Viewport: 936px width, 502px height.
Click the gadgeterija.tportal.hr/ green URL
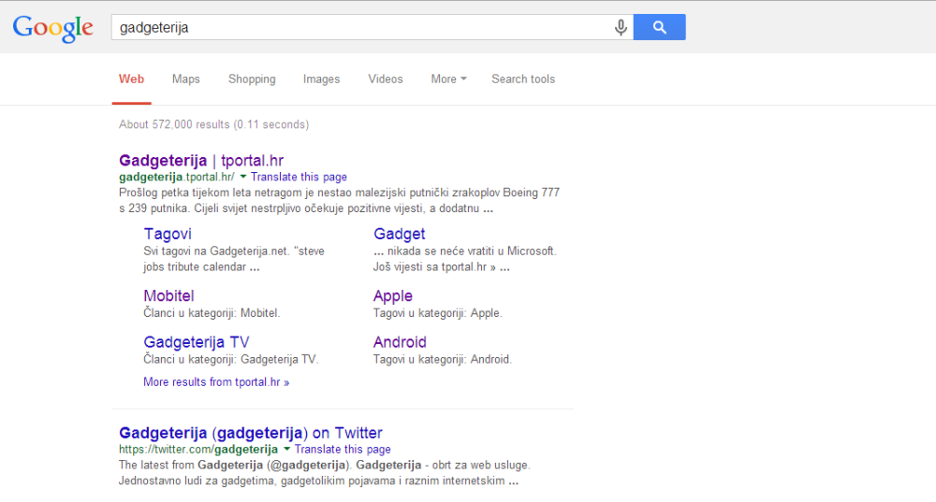point(177,177)
